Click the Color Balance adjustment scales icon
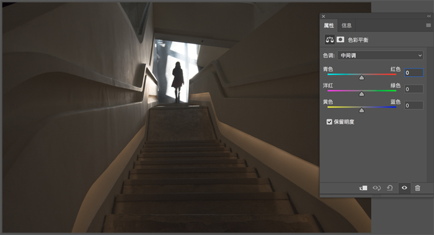This screenshot has width=434, height=235. coord(329,40)
